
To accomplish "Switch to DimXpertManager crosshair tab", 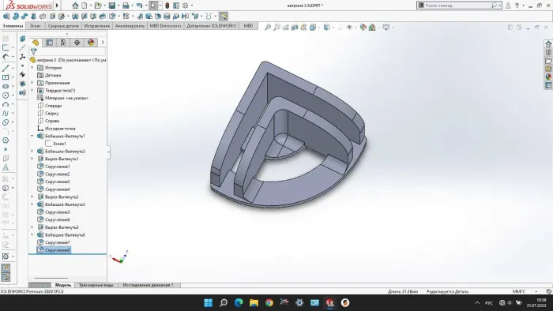I will 77,43.
